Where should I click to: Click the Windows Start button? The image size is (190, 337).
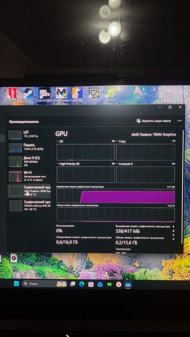[16, 283]
